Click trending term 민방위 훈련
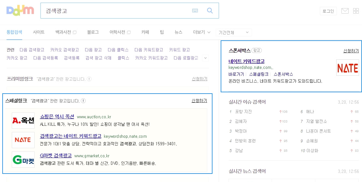The height and width of the screenshot is (182, 362). 245,141
